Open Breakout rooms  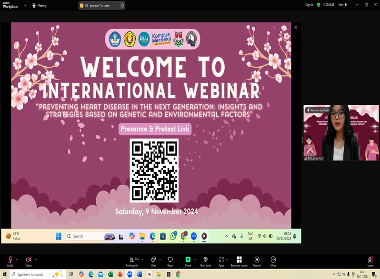pos(239,260)
